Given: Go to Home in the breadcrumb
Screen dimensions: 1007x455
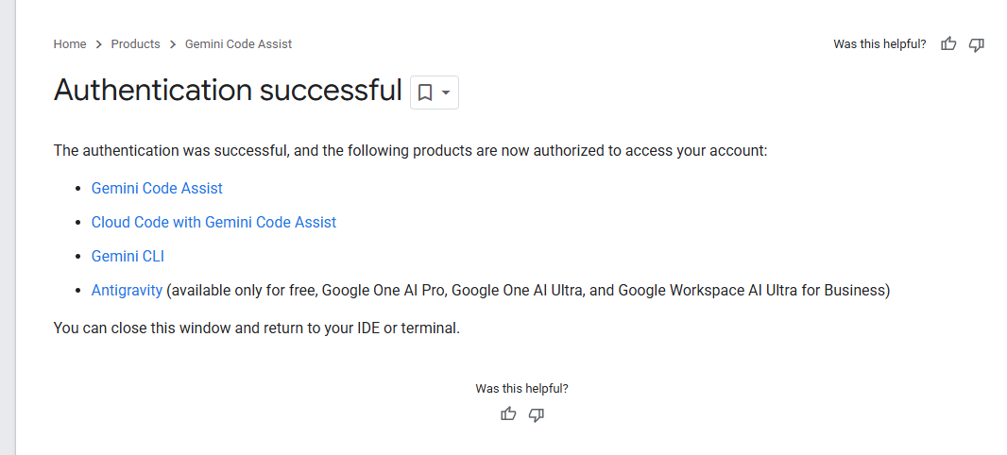Looking at the screenshot, I should pyautogui.click(x=70, y=44).
